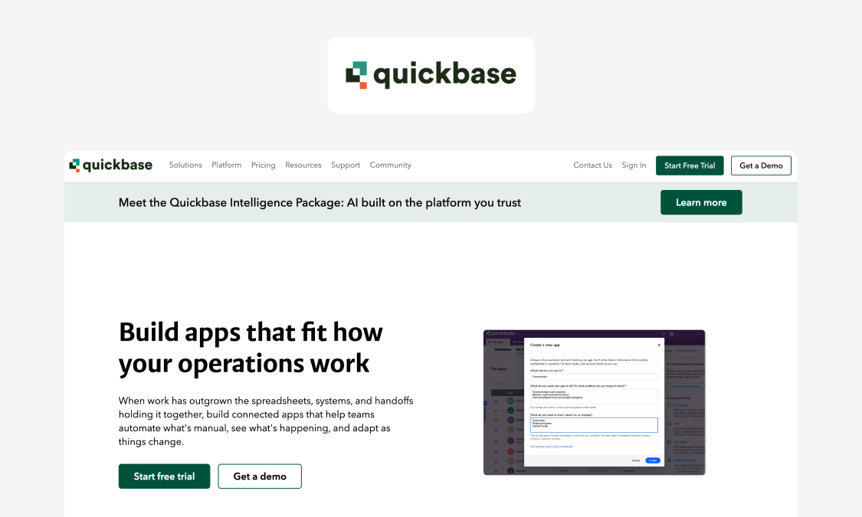Click the 'Build apps that fit how' headline
The image size is (862, 517).
click(x=251, y=348)
